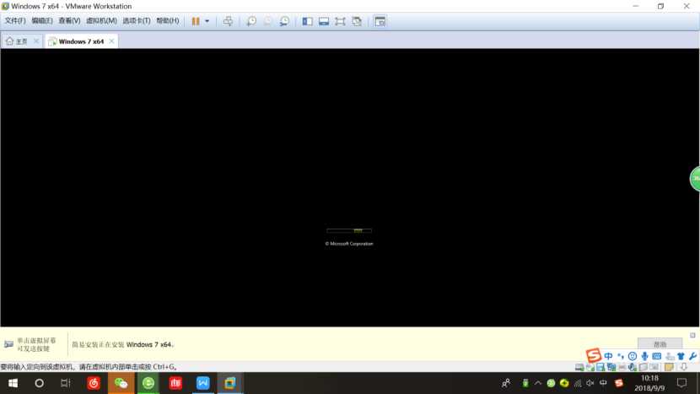
Task: Toggle Sogou Chinese/English input mode
Action: pos(608,356)
